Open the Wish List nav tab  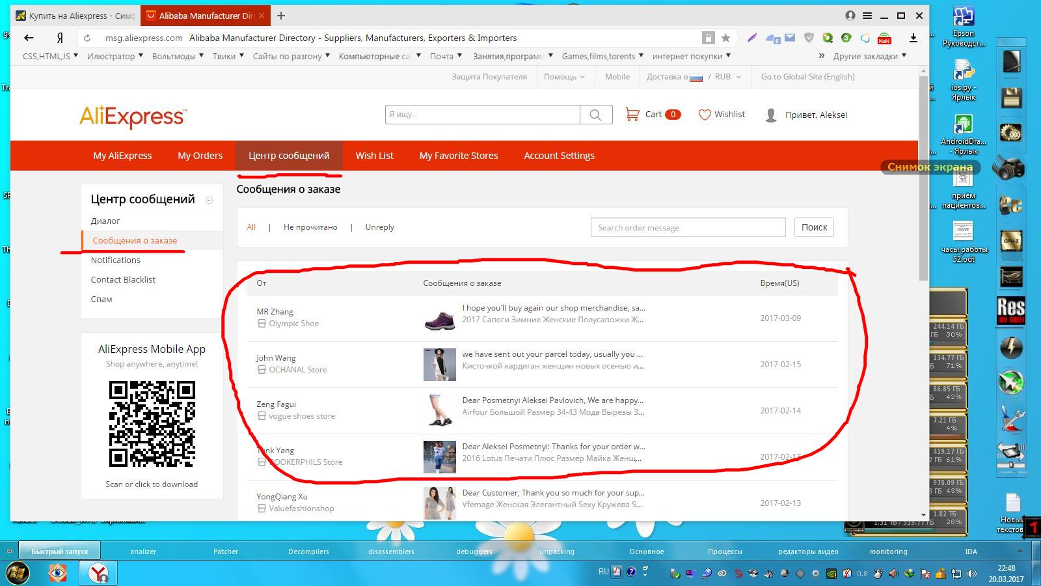374,156
